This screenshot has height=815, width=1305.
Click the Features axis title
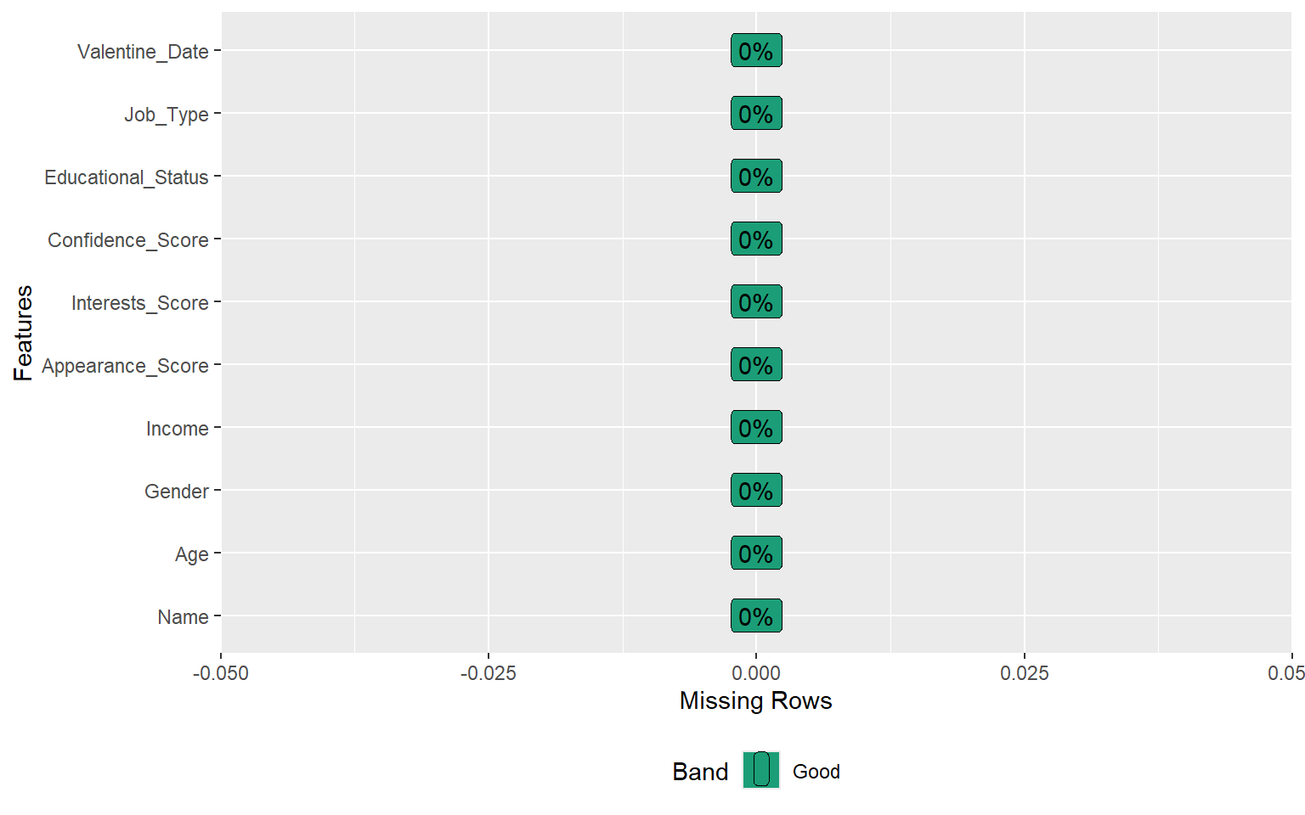24,333
